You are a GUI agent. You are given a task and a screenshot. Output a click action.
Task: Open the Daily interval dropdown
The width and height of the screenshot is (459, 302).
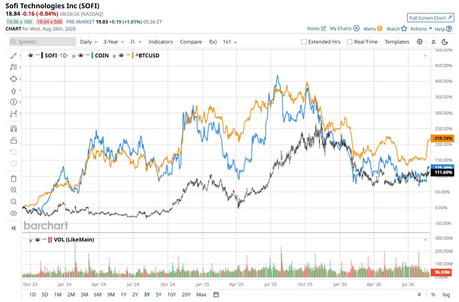pyautogui.click(x=88, y=42)
